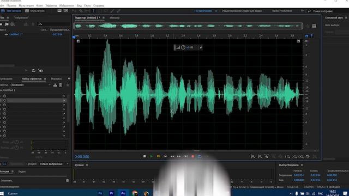Show the spectral pitch display icon
349x196 pixels.
[65, 11]
